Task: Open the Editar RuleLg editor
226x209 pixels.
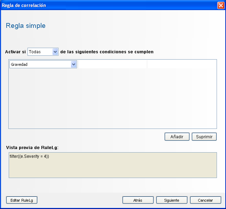Action: (22, 200)
